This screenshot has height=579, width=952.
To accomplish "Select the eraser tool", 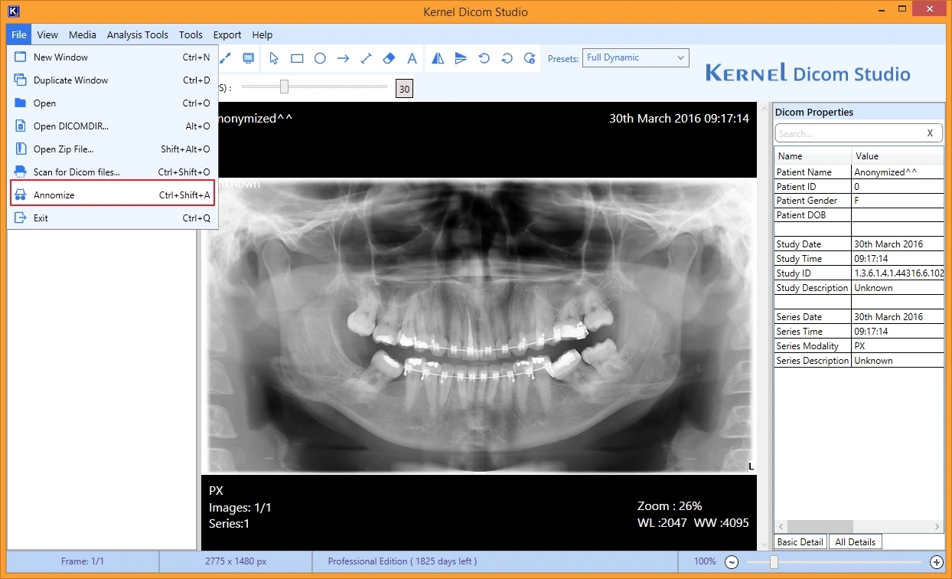I will click(389, 58).
